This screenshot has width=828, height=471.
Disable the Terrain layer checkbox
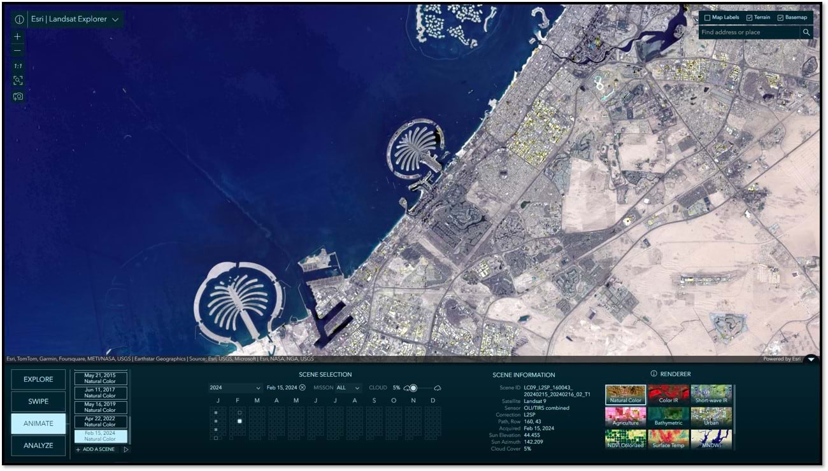click(749, 18)
